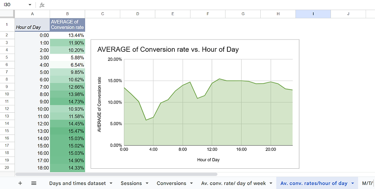The image size is (375, 189).
Task: Select row 20 header
Action: point(7,168)
